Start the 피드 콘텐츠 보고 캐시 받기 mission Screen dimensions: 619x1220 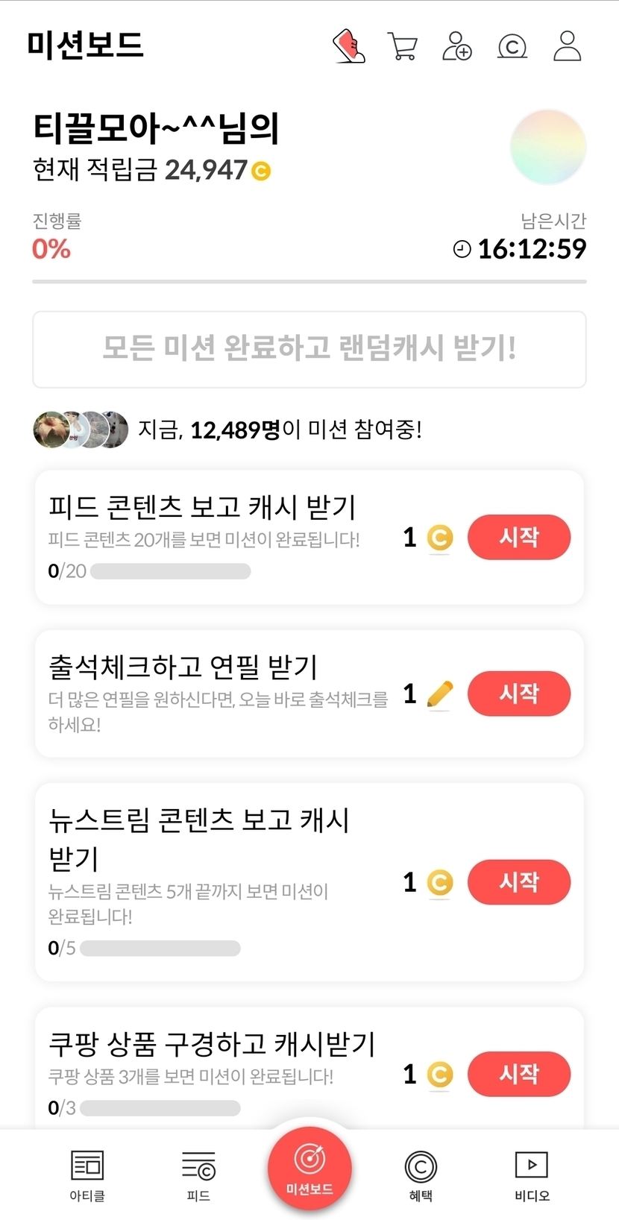pos(519,537)
